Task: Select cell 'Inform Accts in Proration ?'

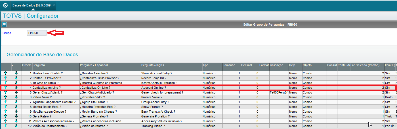Action: click(x=171, y=83)
